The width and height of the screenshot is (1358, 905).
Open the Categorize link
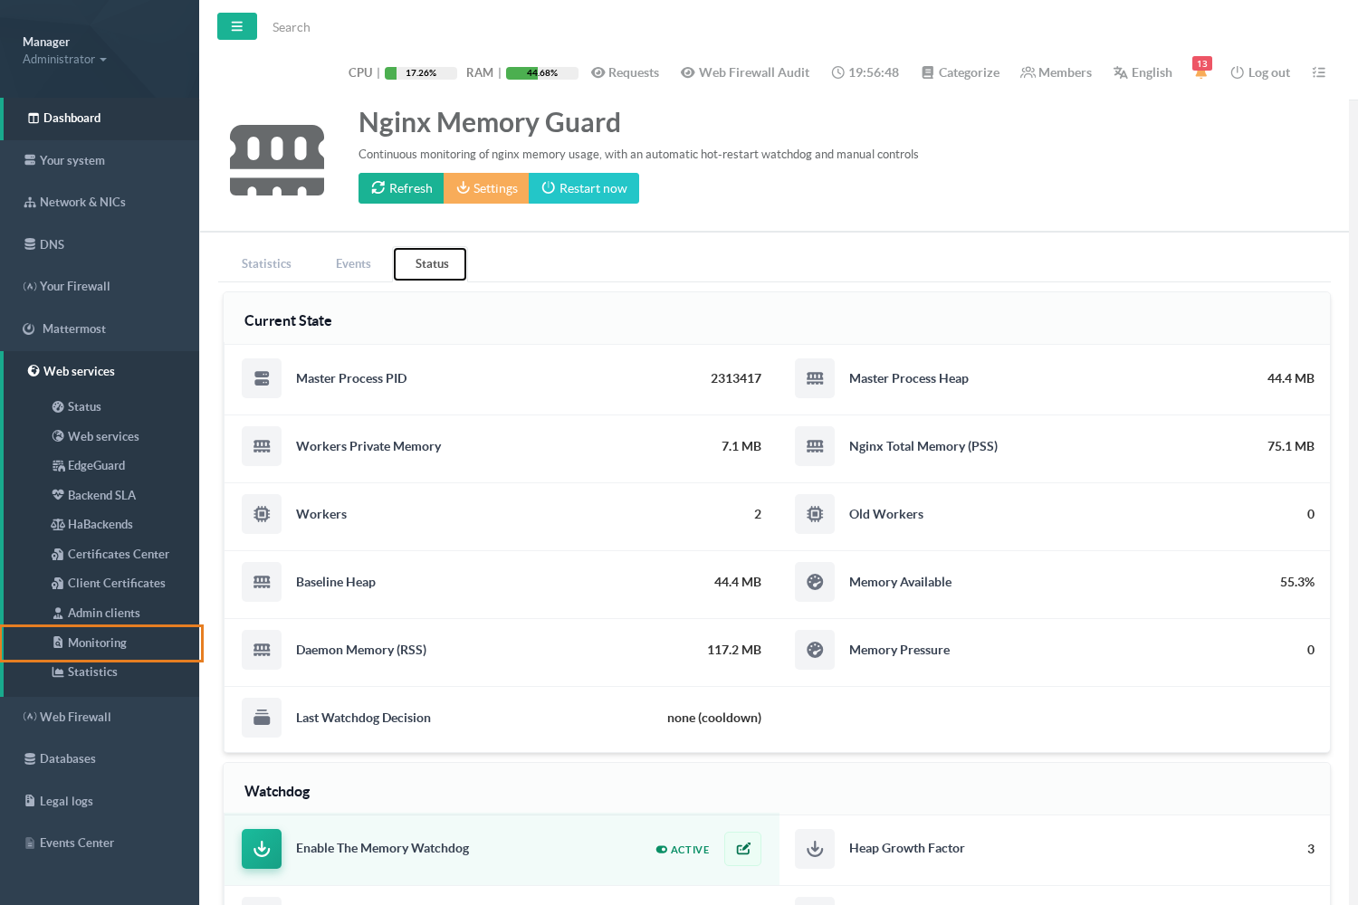point(961,72)
